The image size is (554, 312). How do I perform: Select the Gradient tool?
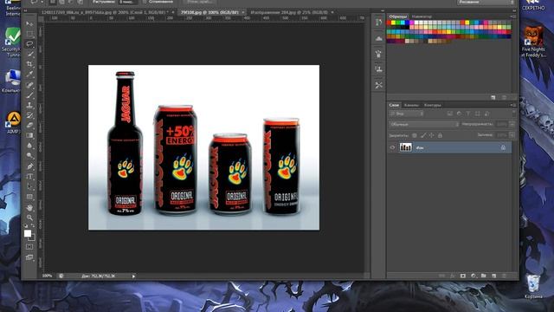[x=30, y=135]
